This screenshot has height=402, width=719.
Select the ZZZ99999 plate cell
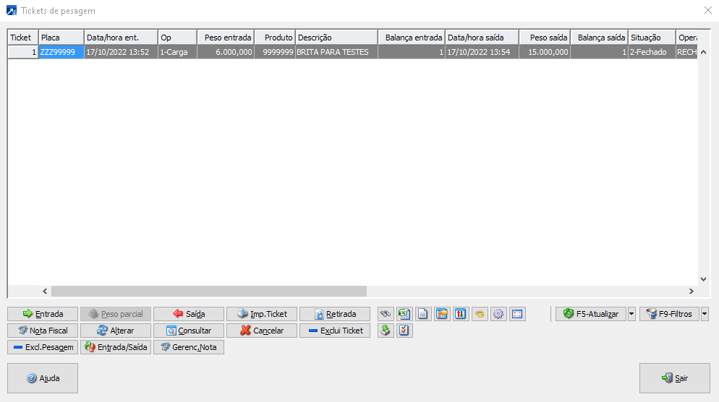pos(61,52)
